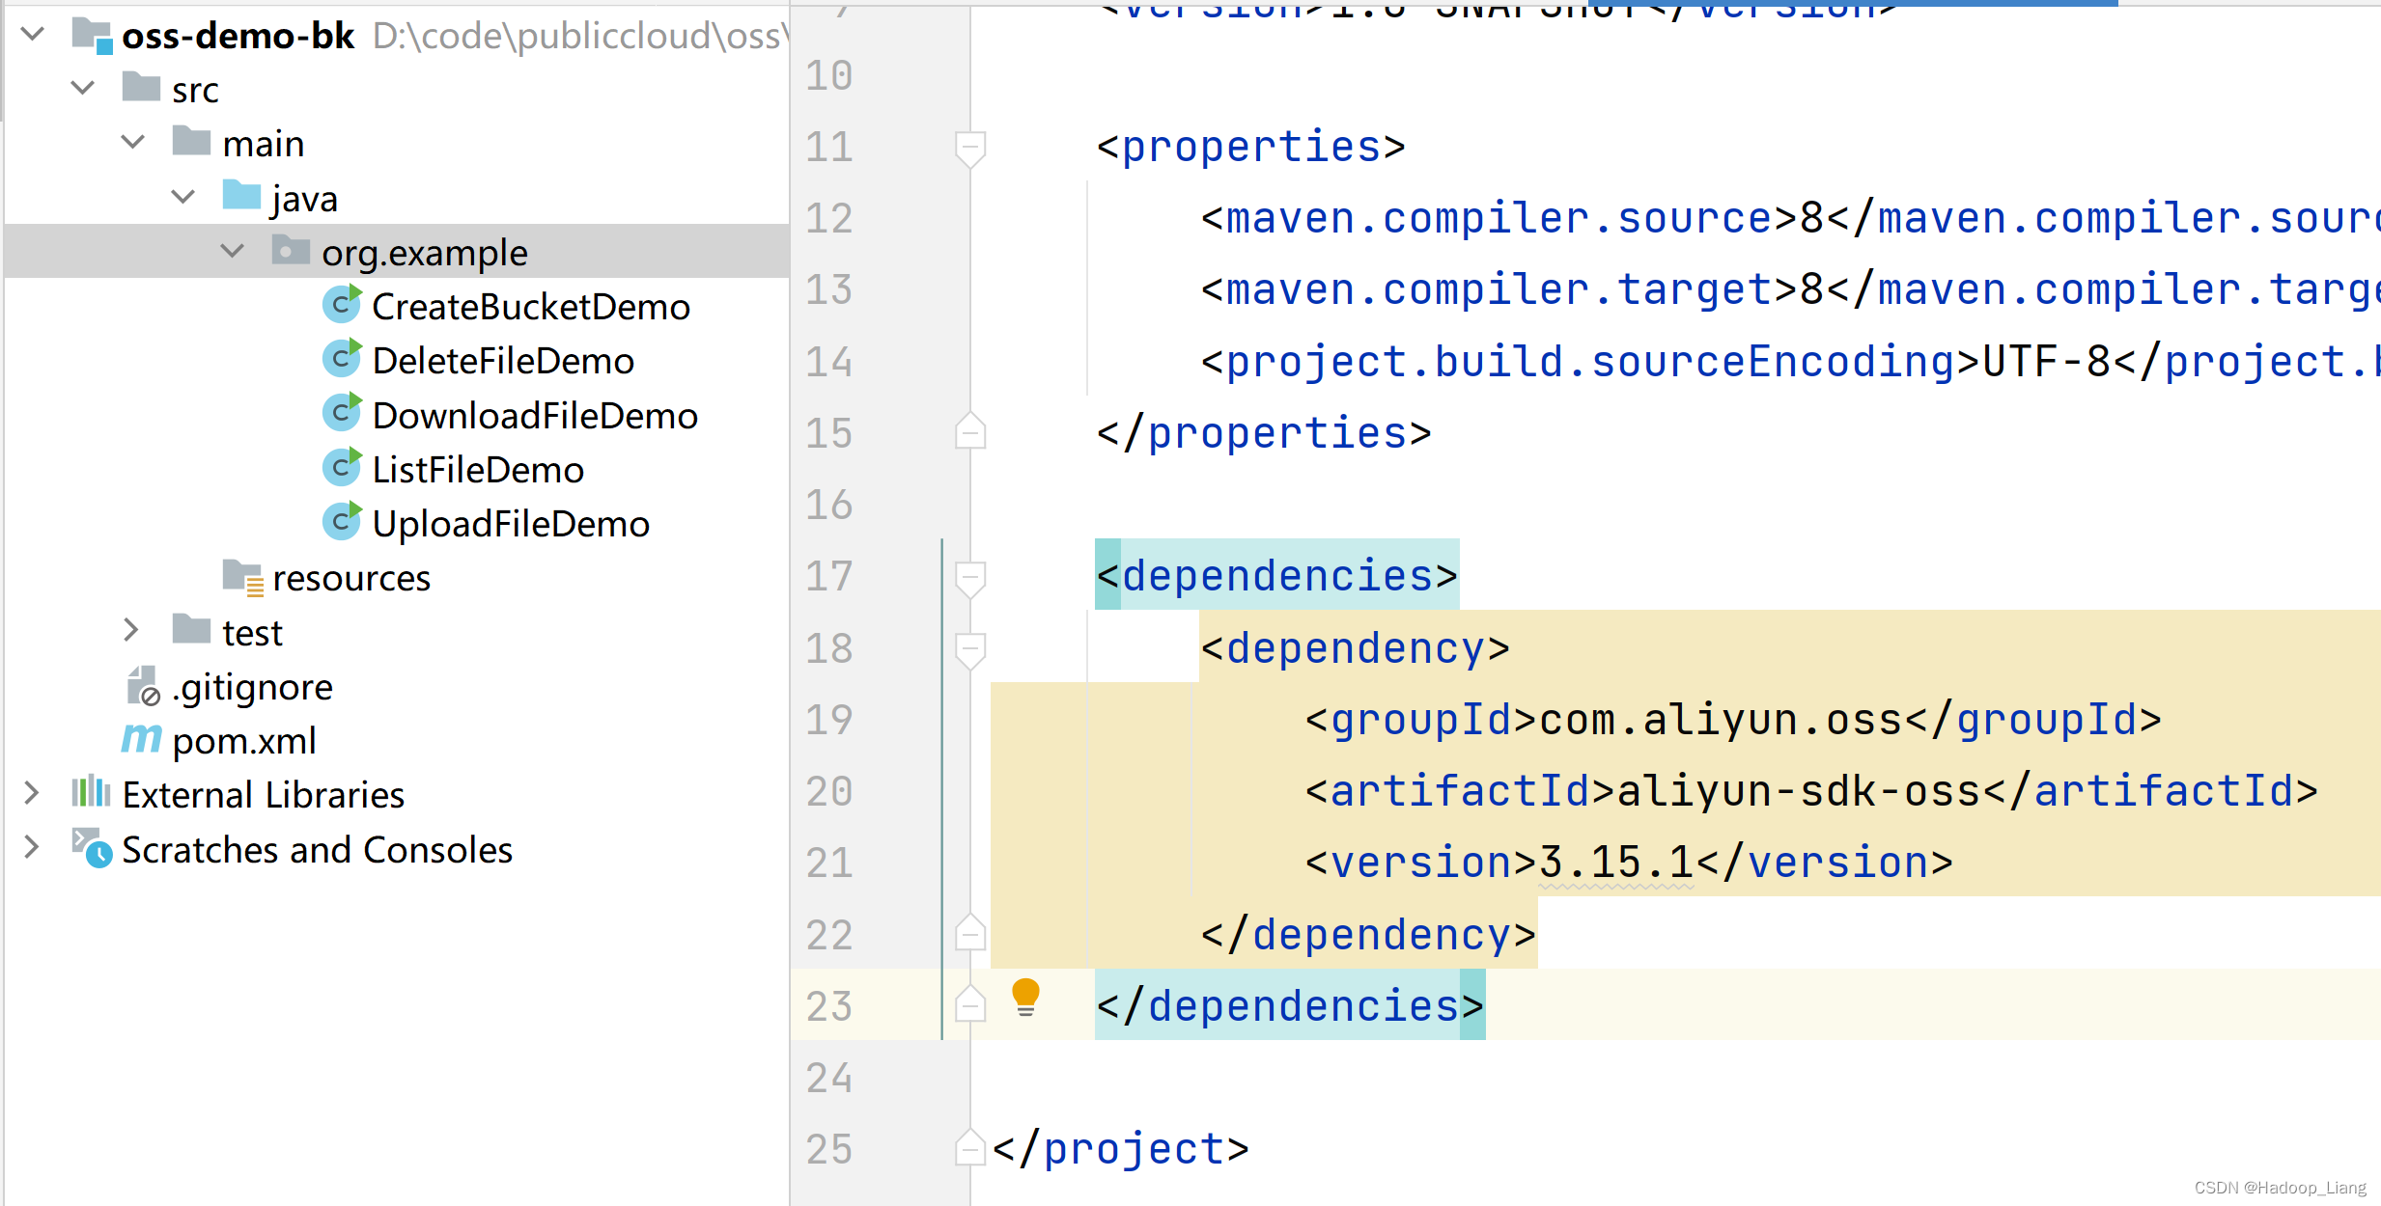Screen dimensions: 2381x1206
Task: Expand External Libraries node
Action: 32,794
